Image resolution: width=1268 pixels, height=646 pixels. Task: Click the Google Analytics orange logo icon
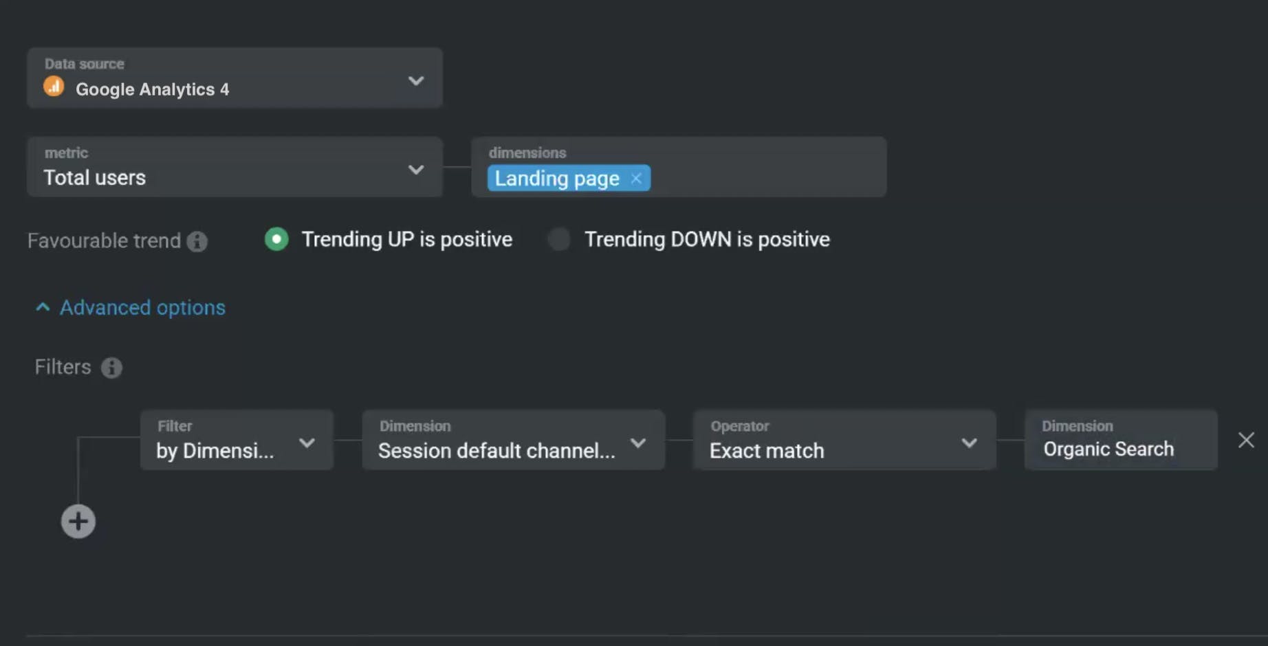(x=54, y=87)
